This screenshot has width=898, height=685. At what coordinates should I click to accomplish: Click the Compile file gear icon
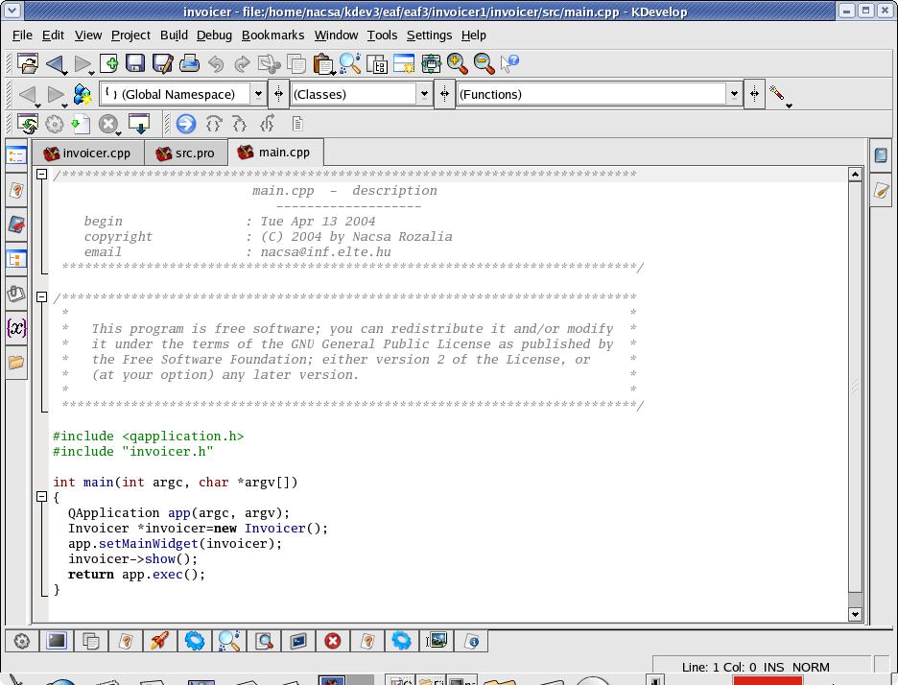click(x=55, y=124)
